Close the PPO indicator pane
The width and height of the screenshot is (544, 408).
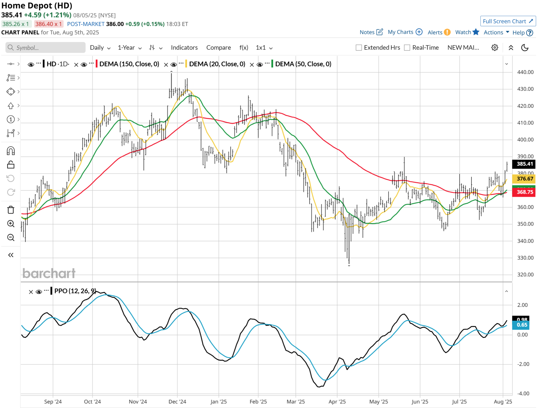[x=31, y=292]
